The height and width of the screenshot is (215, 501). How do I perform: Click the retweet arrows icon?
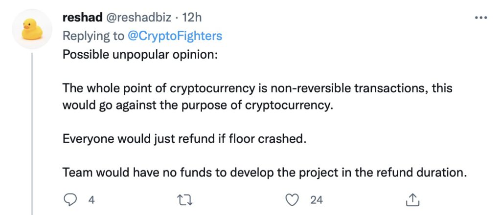pyautogui.click(x=185, y=200)
